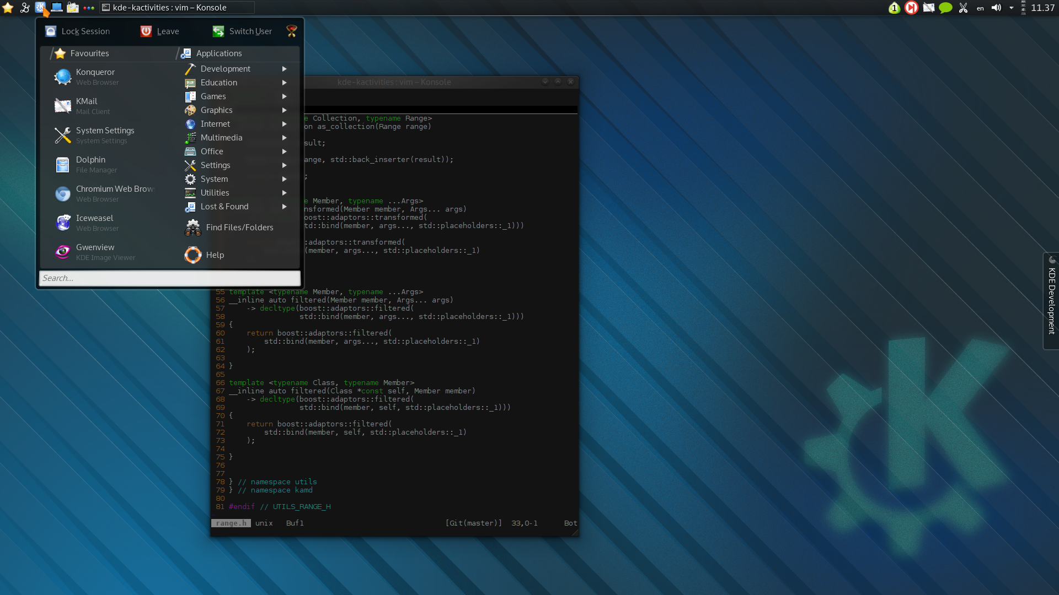Click Help menu entry
Screen dimensions: 1059x595
(215, 255)
